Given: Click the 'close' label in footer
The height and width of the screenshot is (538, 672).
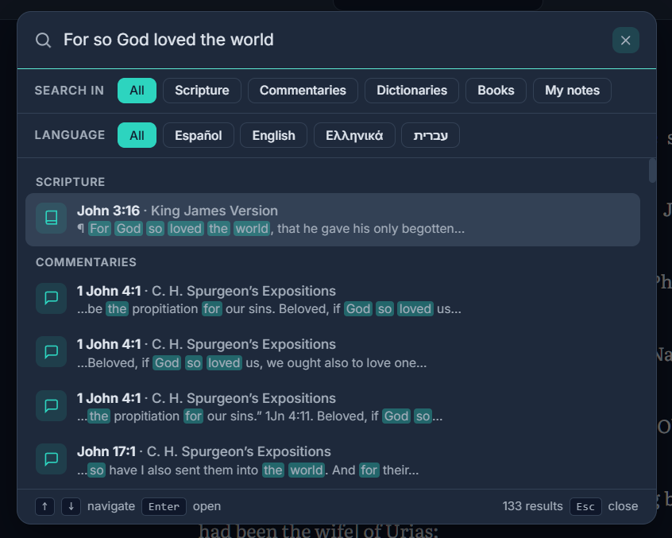Looking at the screenshot, I should coord(623,506).
